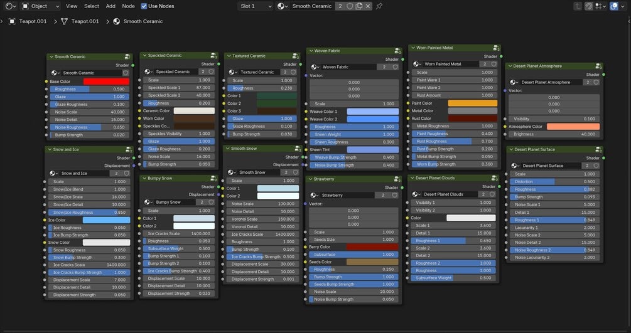Click the node group icon on Woven Fabric header
This screenshot has width=631, height=333.
pos(397,51)
